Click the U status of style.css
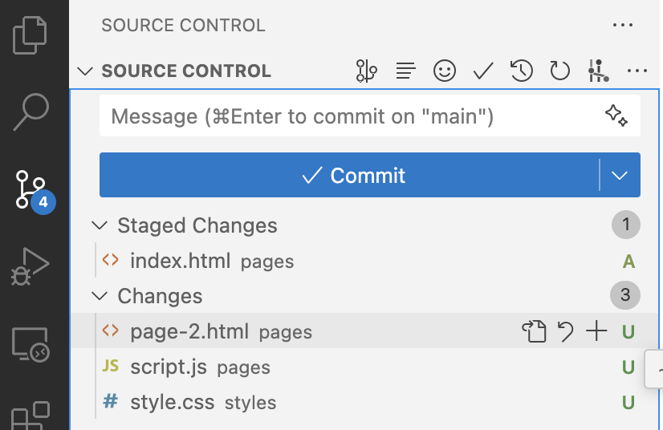This screenshot has width=663, height=430. tap(628, 403)
